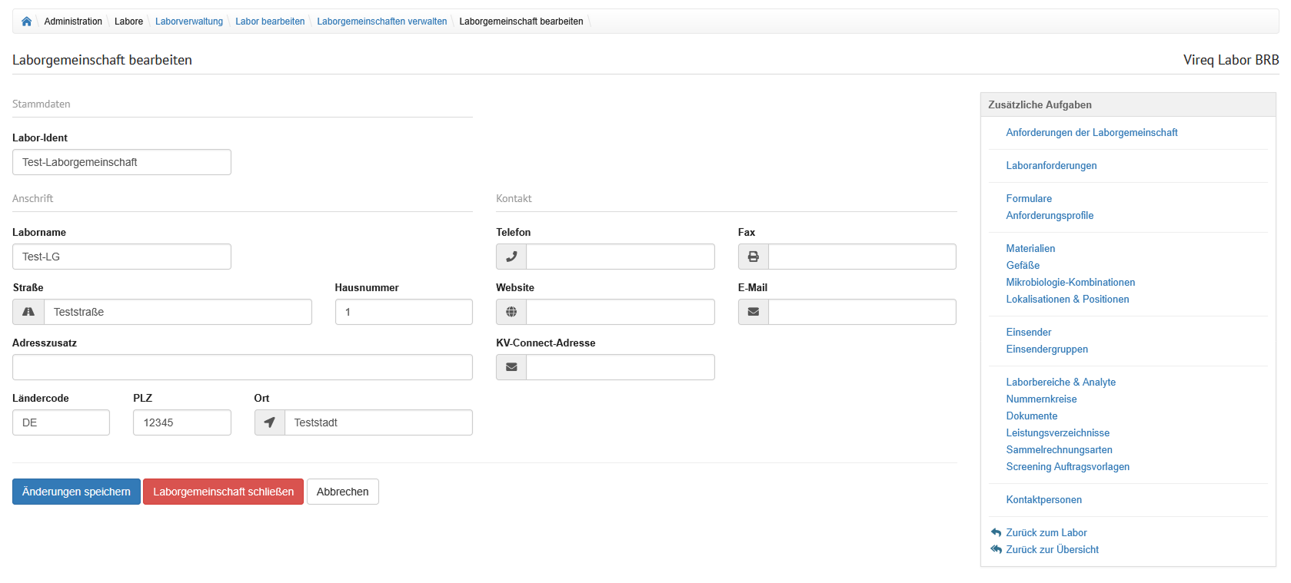Cancel editing via Abbrechen button

click(x=342, y=492)
